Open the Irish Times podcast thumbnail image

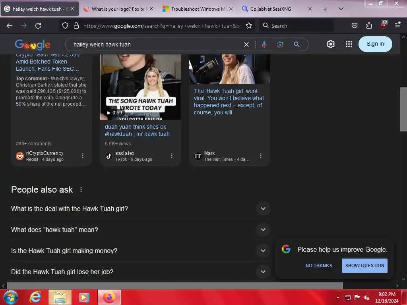pyautogui.click(x=229, y=69)
